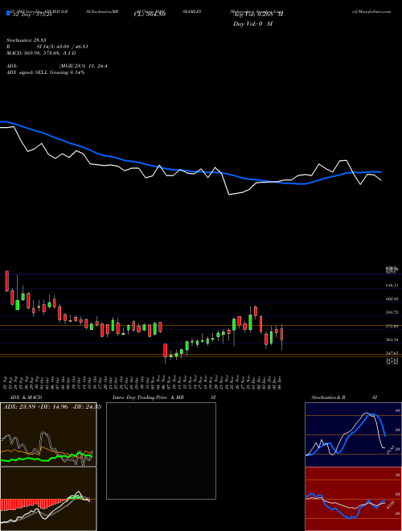Viewport: 402px width, 531px height.
Task: Click the ADX (MGR) 23.9 values line
Action: pos(57,66)
